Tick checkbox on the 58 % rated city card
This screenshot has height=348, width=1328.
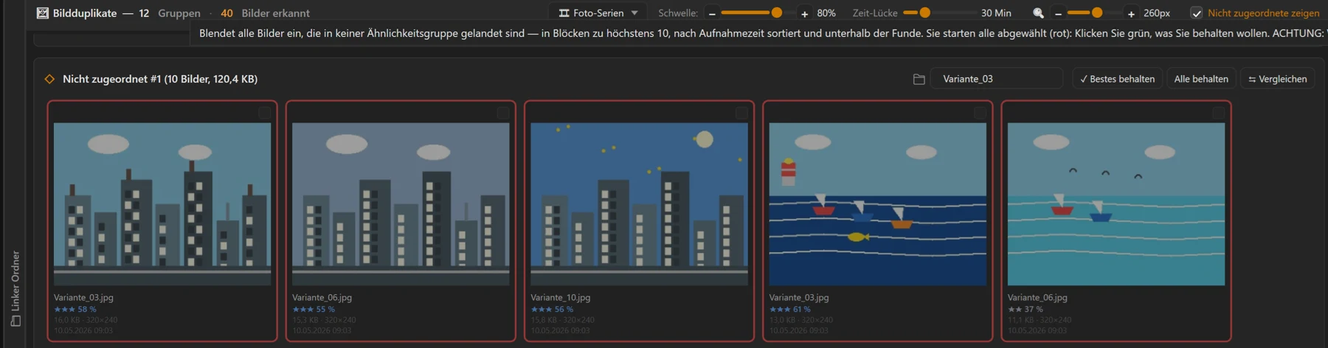pos(264,113)
